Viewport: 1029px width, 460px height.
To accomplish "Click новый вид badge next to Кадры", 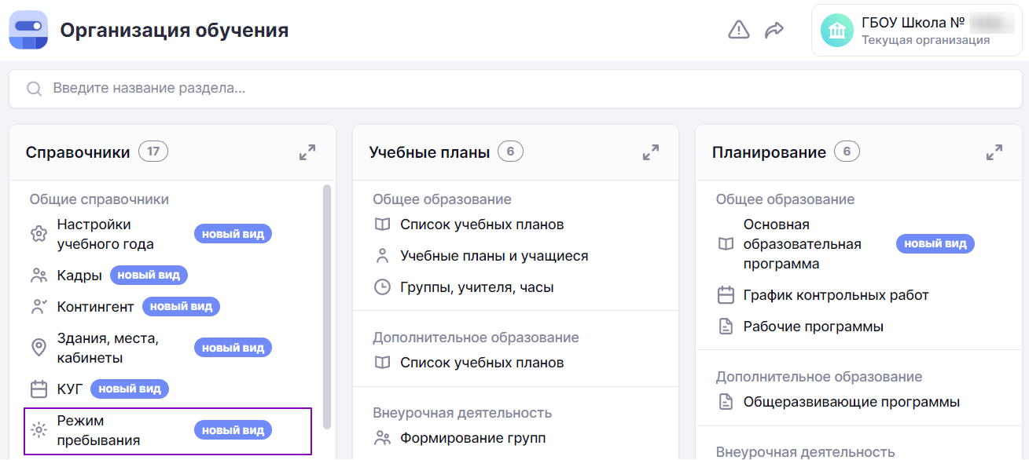I will (149, 276).
